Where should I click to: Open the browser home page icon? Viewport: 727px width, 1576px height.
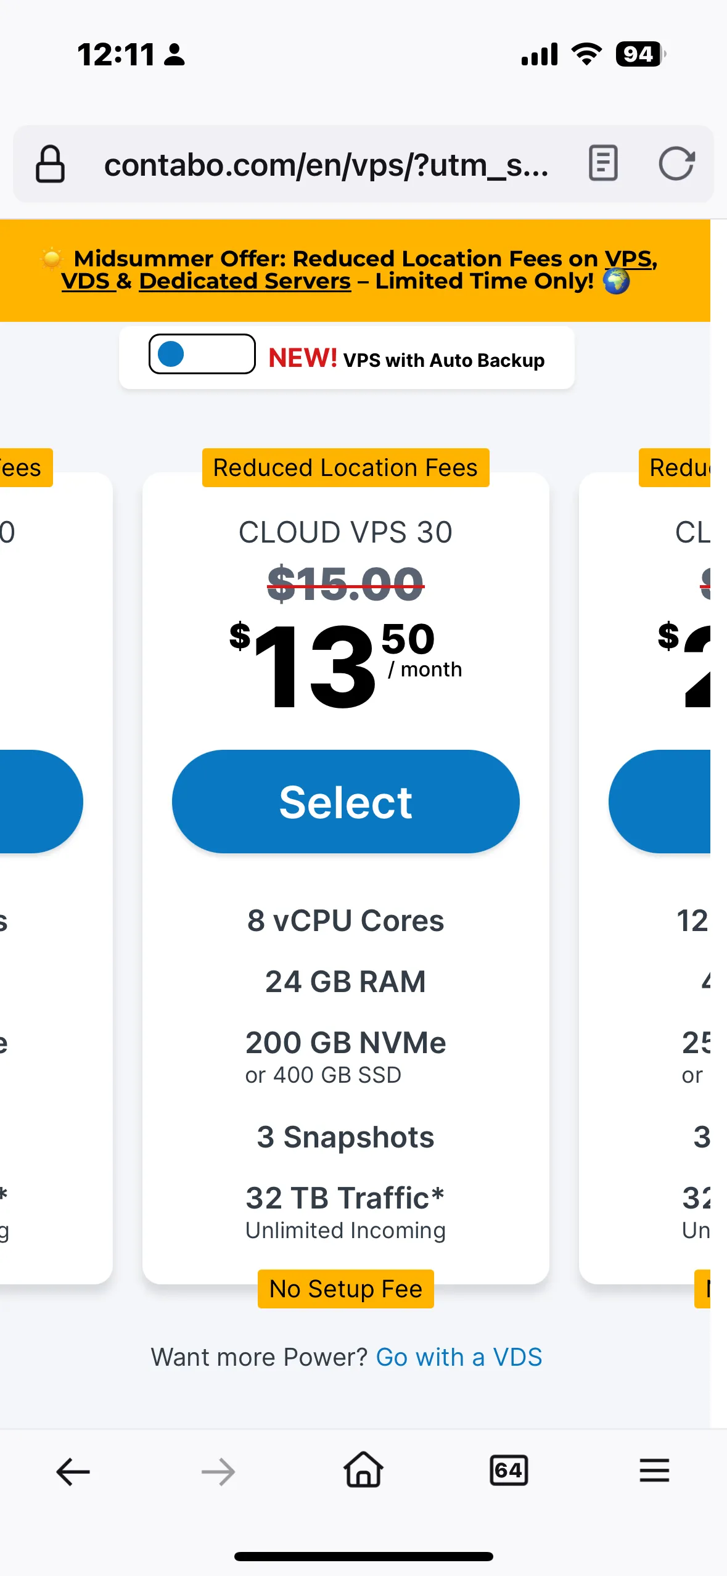(x=363, y=1470)
